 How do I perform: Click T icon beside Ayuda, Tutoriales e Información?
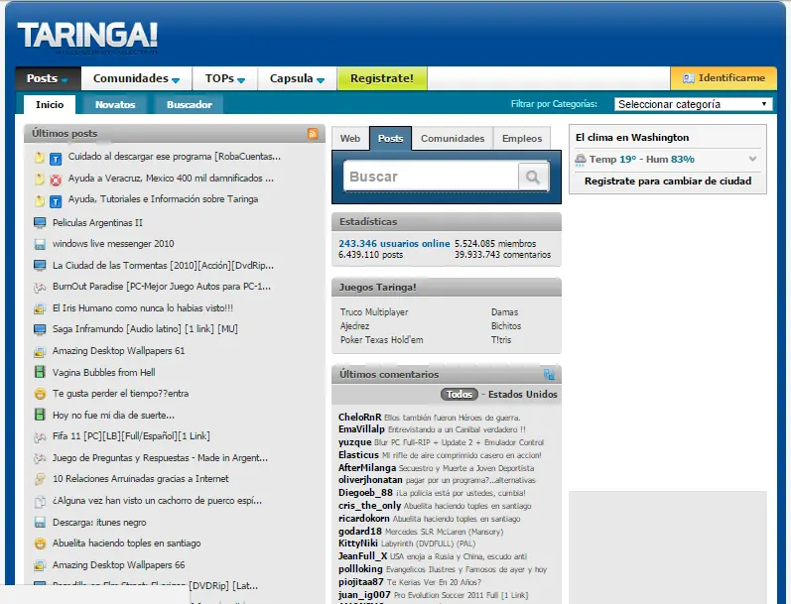click(x=56, y=201)
